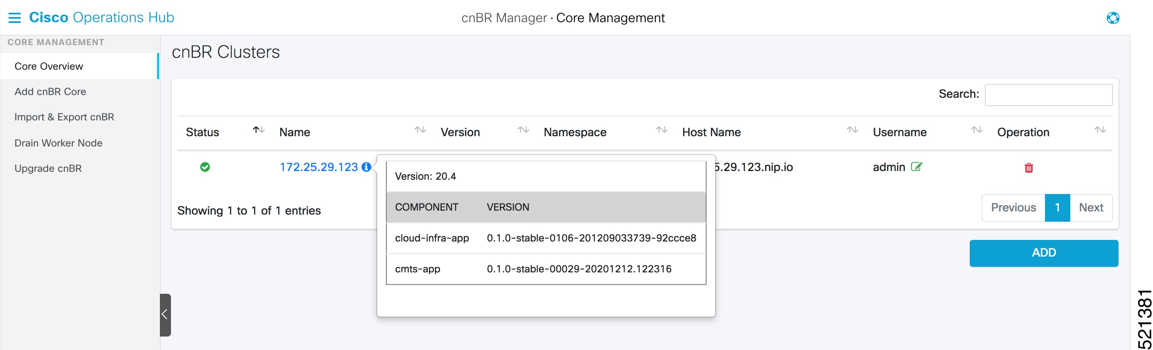Sort table by Namespace column
Screen dimensions: 1153x350
pyautogui.click(x=661, y=130)
